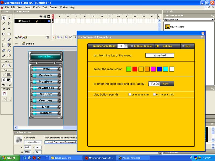Select the Subselection tool
Screen dimensions: 215x161
(9, 18)
